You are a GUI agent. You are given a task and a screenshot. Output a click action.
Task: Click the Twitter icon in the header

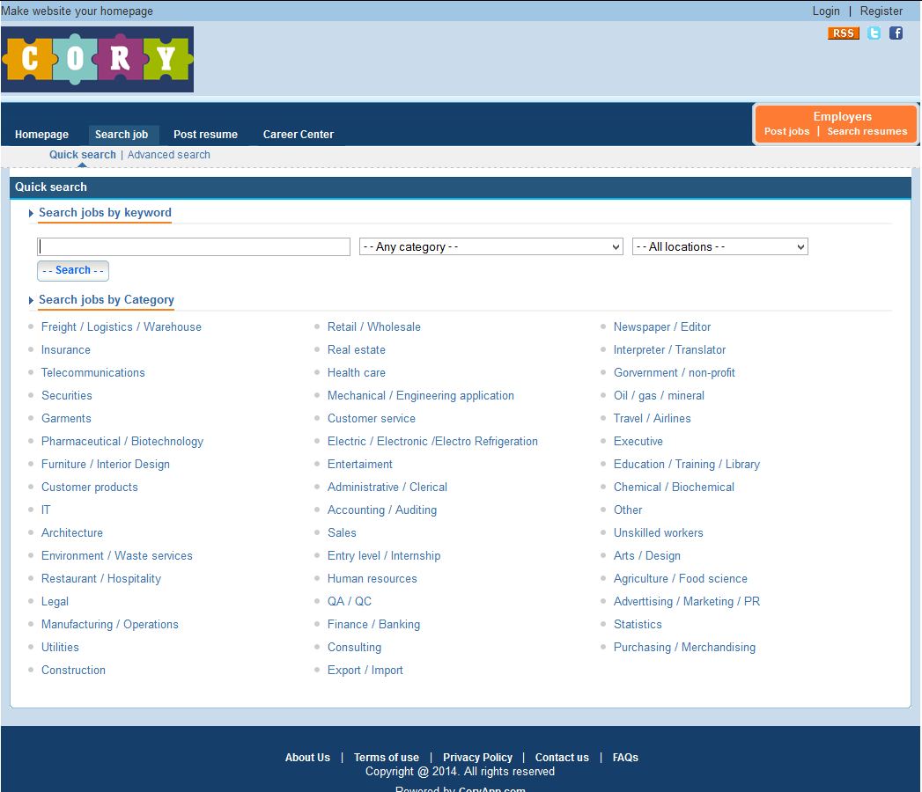tap(874, 33)
